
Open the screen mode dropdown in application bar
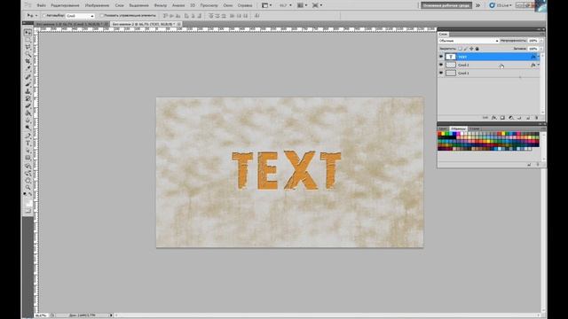tap(318, 5)
